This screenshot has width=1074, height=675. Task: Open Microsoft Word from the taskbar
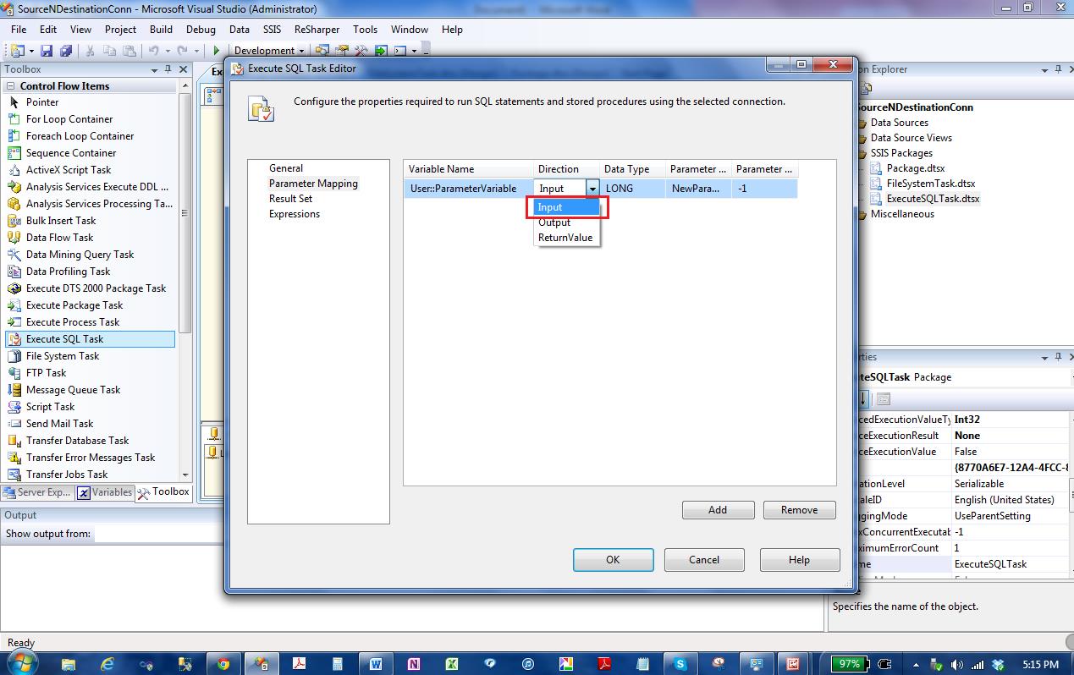375,664
